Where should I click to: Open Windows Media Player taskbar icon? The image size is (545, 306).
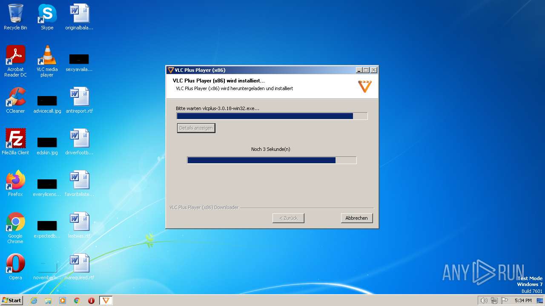pyautogui.click(x=63, y=300)
